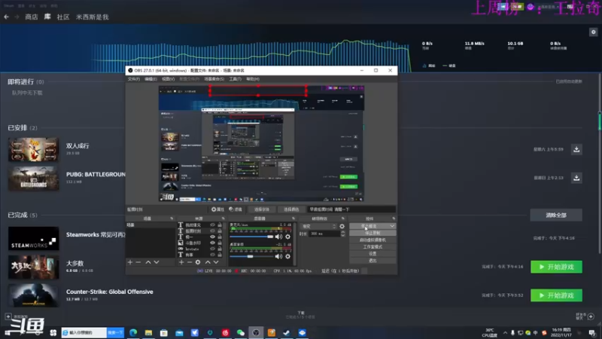Pop out the sources dock icon

223,218
